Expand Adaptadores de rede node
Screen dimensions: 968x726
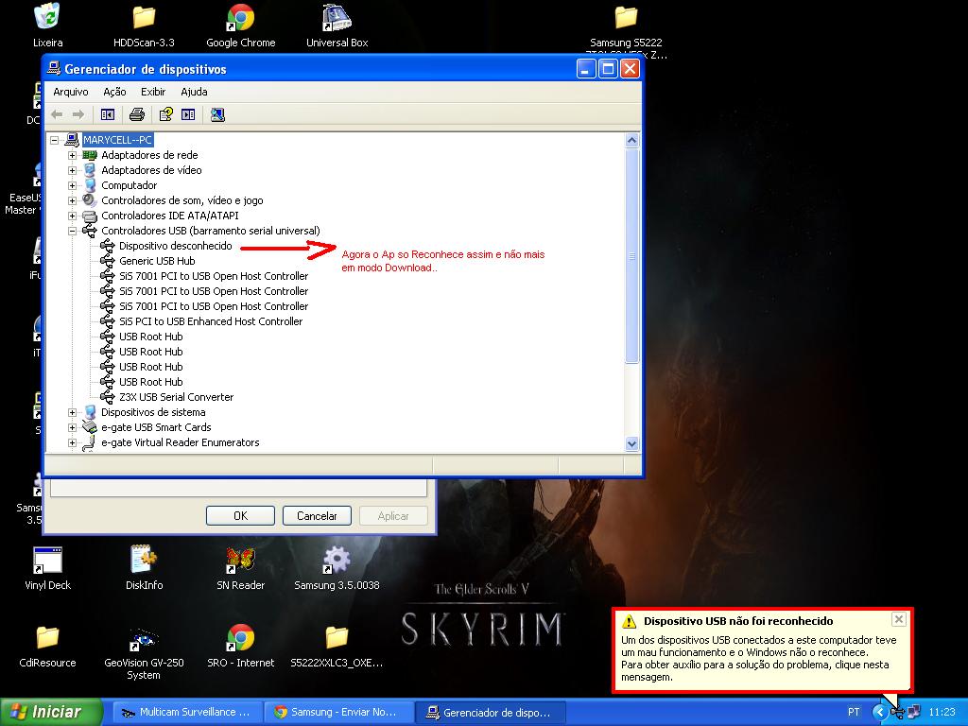[72, 156]
